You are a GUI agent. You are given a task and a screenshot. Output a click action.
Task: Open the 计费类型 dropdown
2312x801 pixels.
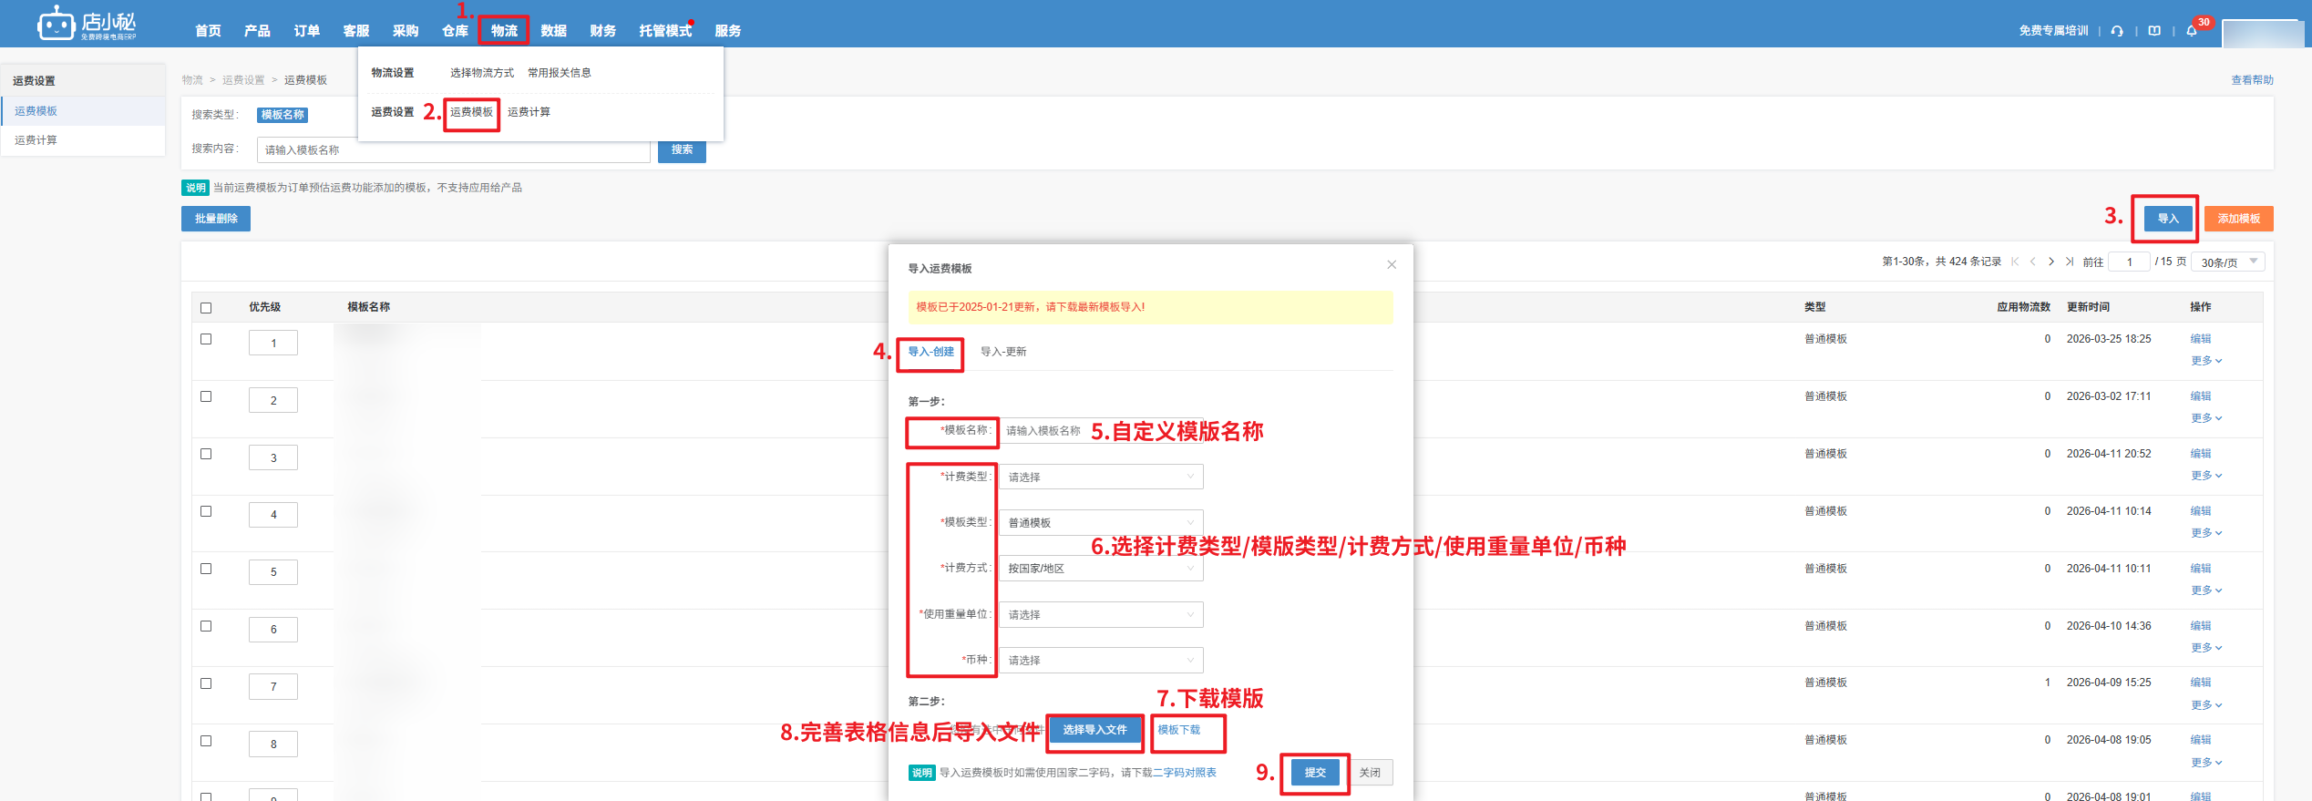tap(1100, 477)
